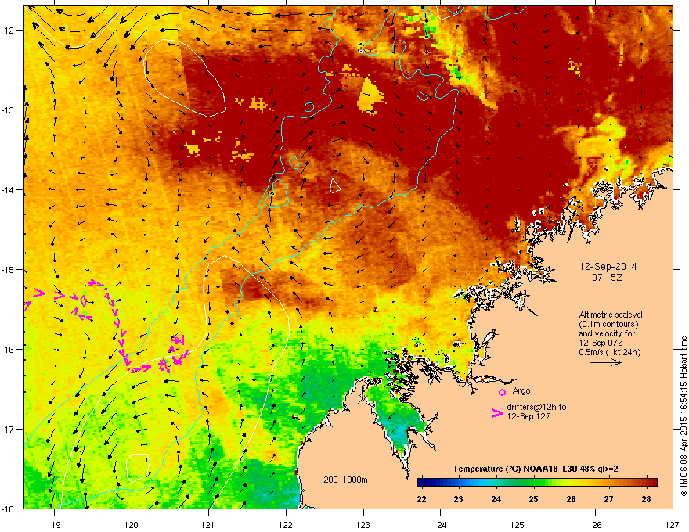Click longitude axis label 127
Viewport: 689px width, 532px height.
coord(673,524)
